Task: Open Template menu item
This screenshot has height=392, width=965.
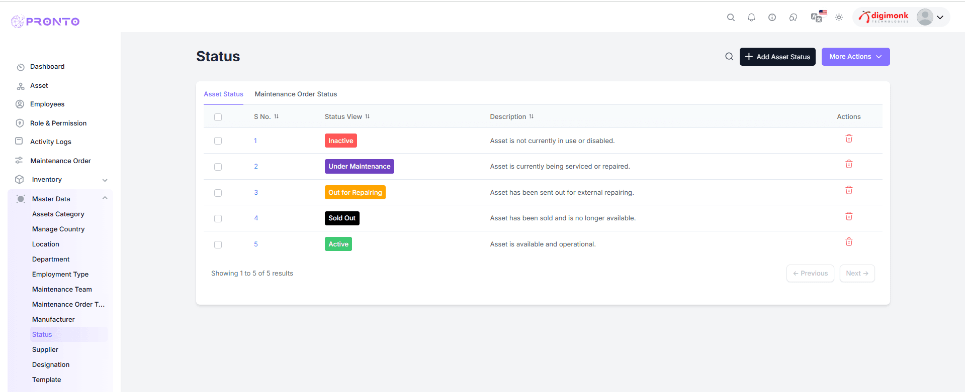Action: tap(47, 379)
